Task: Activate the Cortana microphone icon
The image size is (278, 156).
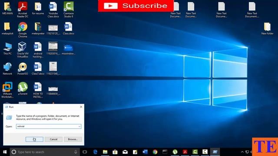Action: click(76, 152)
